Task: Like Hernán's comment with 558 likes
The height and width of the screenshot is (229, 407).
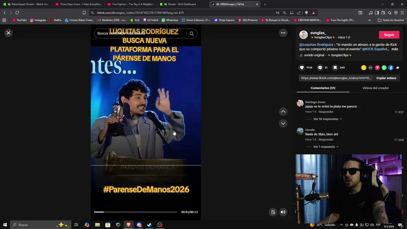Action: 396,140
